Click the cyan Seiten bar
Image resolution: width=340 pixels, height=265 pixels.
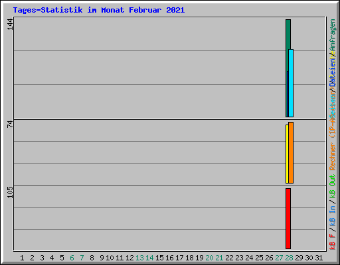[x=291, y=83]
